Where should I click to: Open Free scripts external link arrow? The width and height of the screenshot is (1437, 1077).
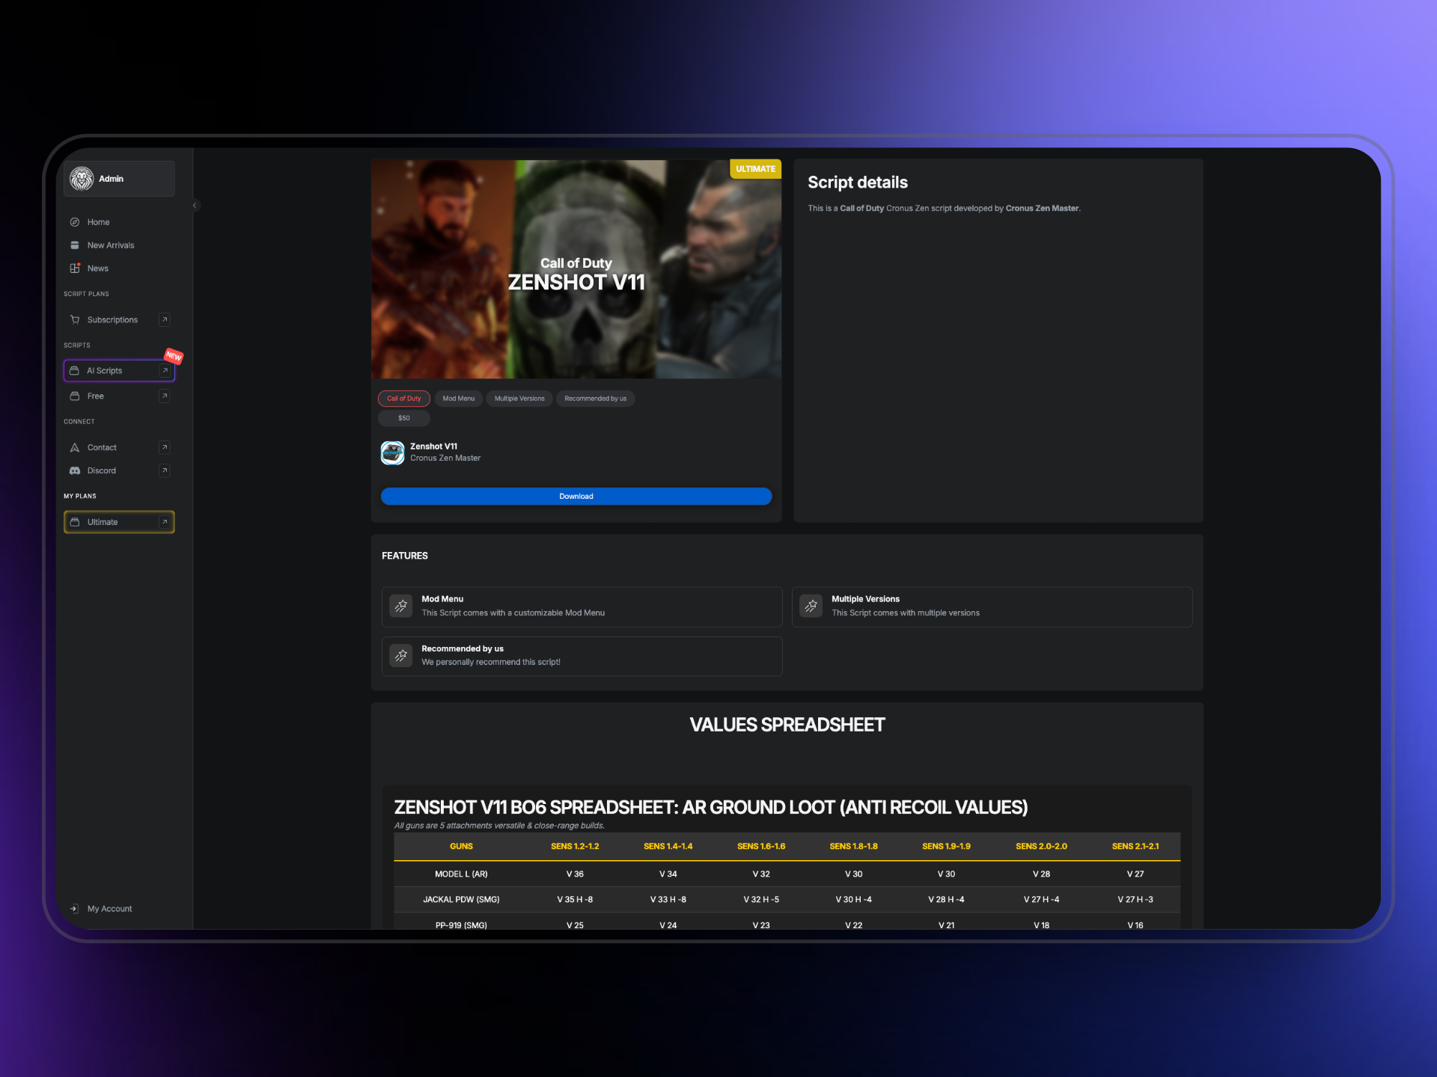(x=165, y=396)
